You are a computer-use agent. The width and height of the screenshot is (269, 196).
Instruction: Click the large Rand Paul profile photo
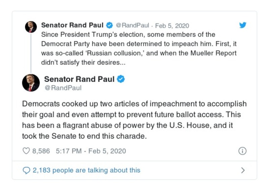31,83
